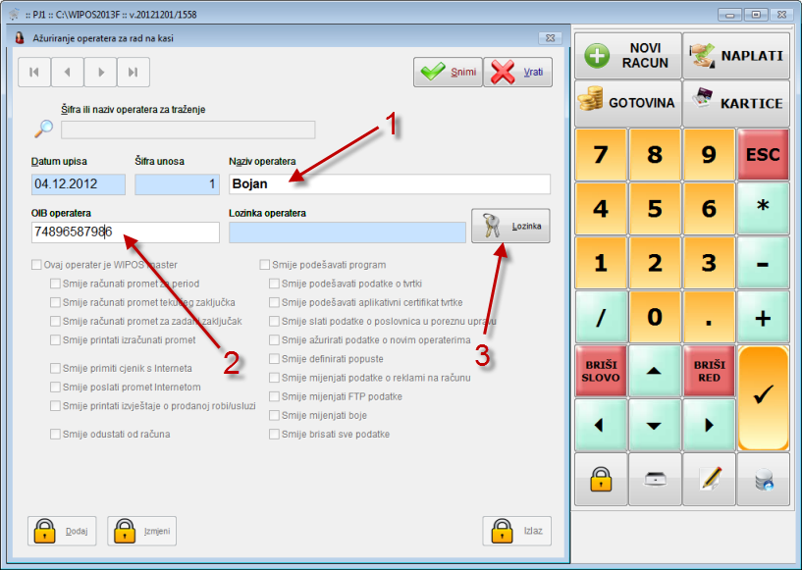Click the database sync icon

click(763, 479)
